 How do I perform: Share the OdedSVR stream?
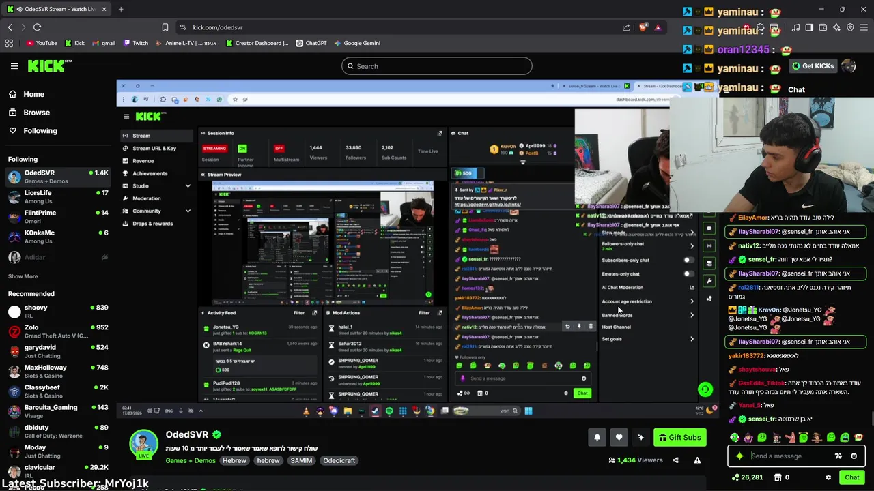click(x=675, y=460)
